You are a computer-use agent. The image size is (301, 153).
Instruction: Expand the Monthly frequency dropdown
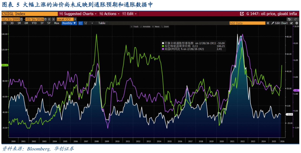coord(69,23)
